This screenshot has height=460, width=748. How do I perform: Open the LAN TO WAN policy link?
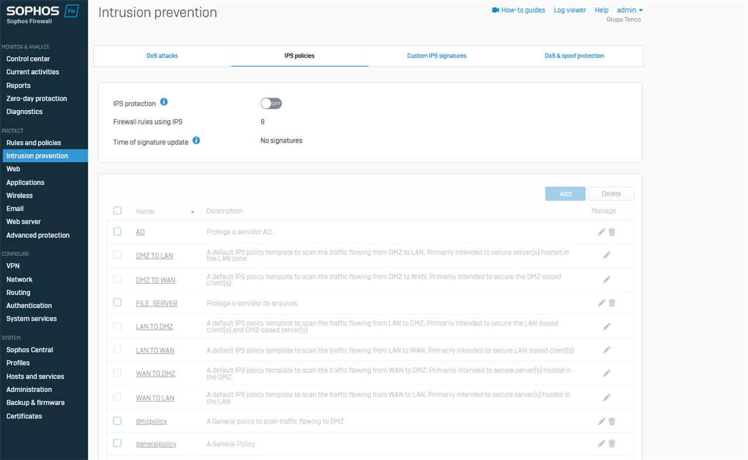(x=155, y=350)
